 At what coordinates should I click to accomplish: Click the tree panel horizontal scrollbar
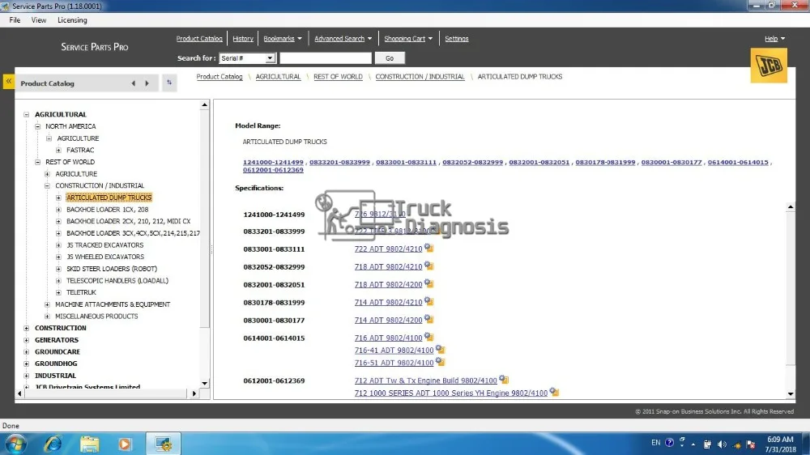[107, 393]
